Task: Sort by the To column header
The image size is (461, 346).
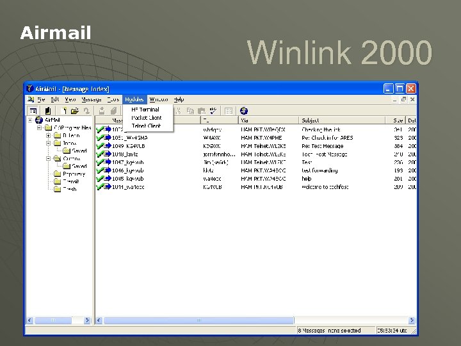Action: [x=220, y=120]
